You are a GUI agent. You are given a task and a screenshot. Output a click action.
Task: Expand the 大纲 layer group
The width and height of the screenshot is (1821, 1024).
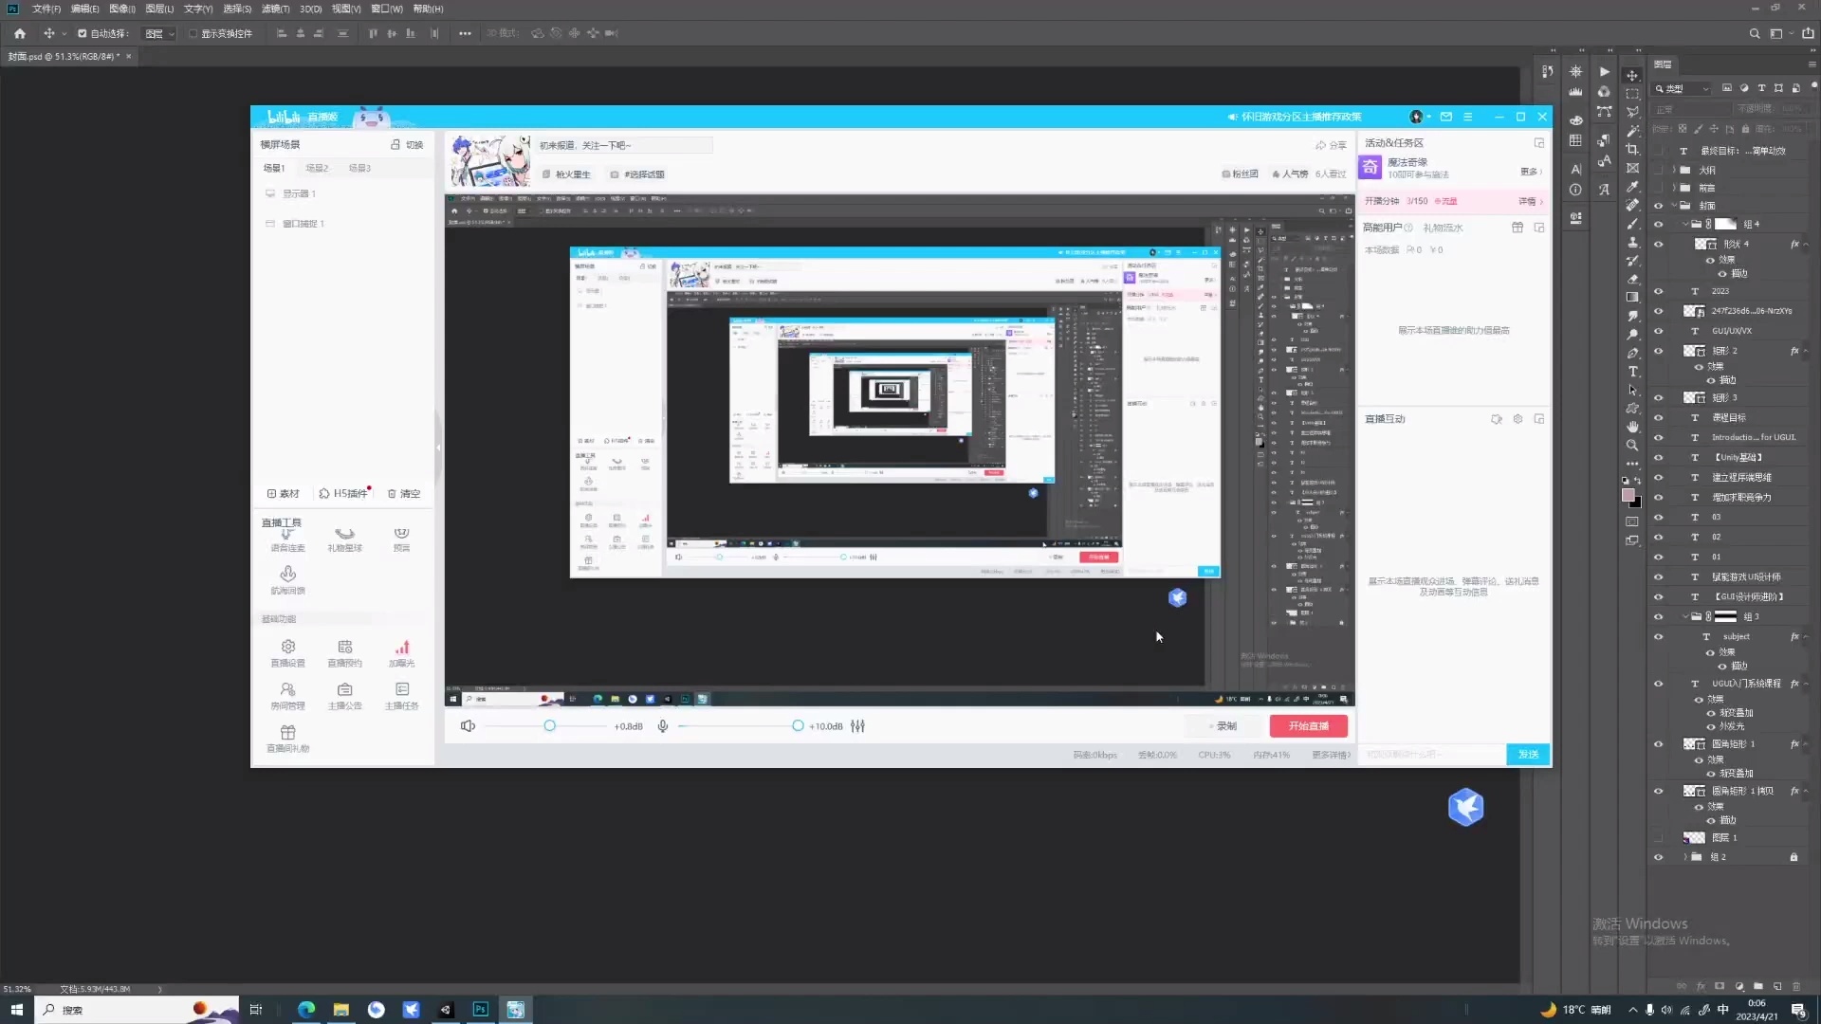(1674, 171)
